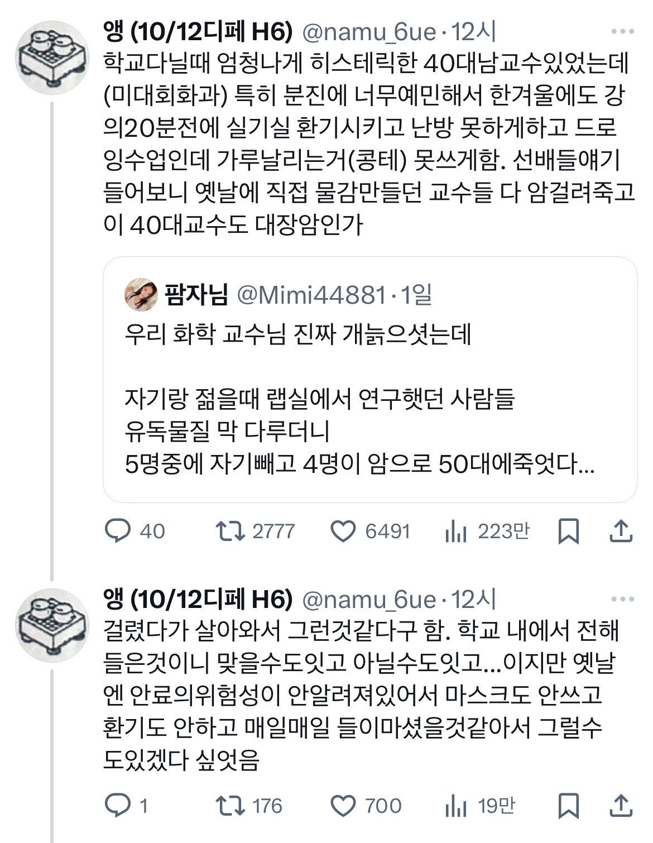Bookmark the second tweet
653x843 pixels.
point(568,806)
